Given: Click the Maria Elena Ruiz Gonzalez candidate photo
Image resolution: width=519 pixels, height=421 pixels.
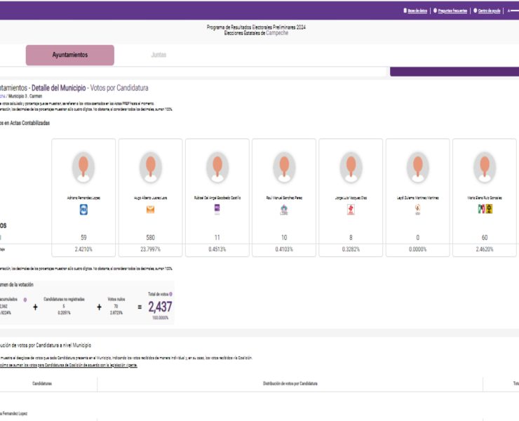Looking at the screenshot, I should (485, 167).
